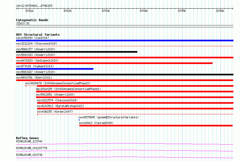Click the 8742k ruler position
Screen dimensions: 241x161
68,11
